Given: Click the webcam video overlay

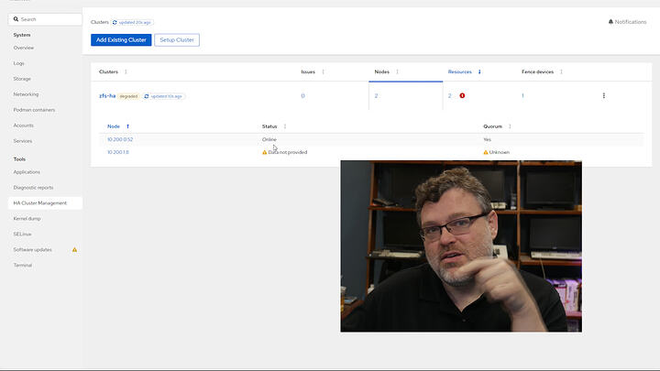Looking at the screenshot, I should (461, 246).
